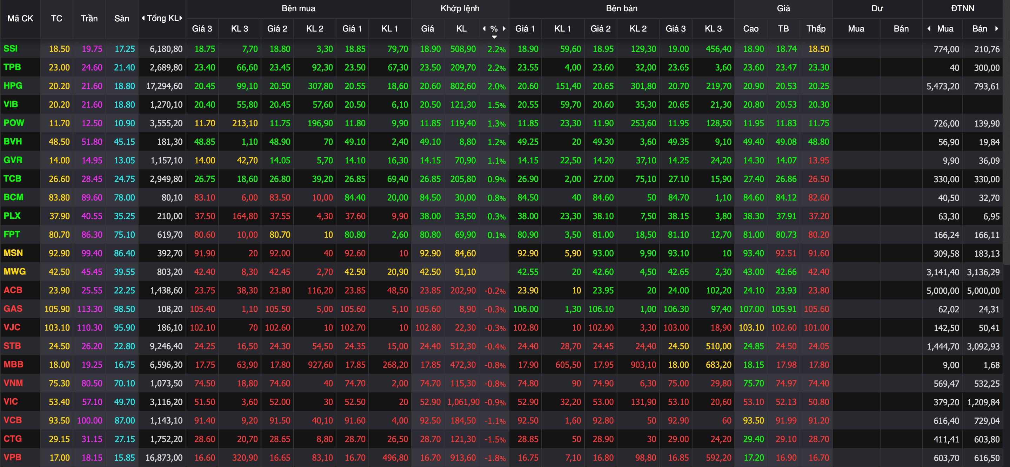Open the BVH stock symbol
The height and width of the screenshot is (467, 1010).
[x=13, y=141]
